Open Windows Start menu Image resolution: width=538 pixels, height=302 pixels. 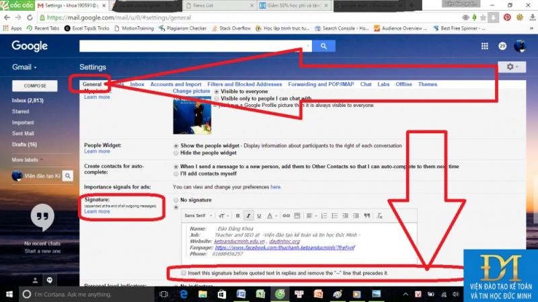(x=9, y=294)
